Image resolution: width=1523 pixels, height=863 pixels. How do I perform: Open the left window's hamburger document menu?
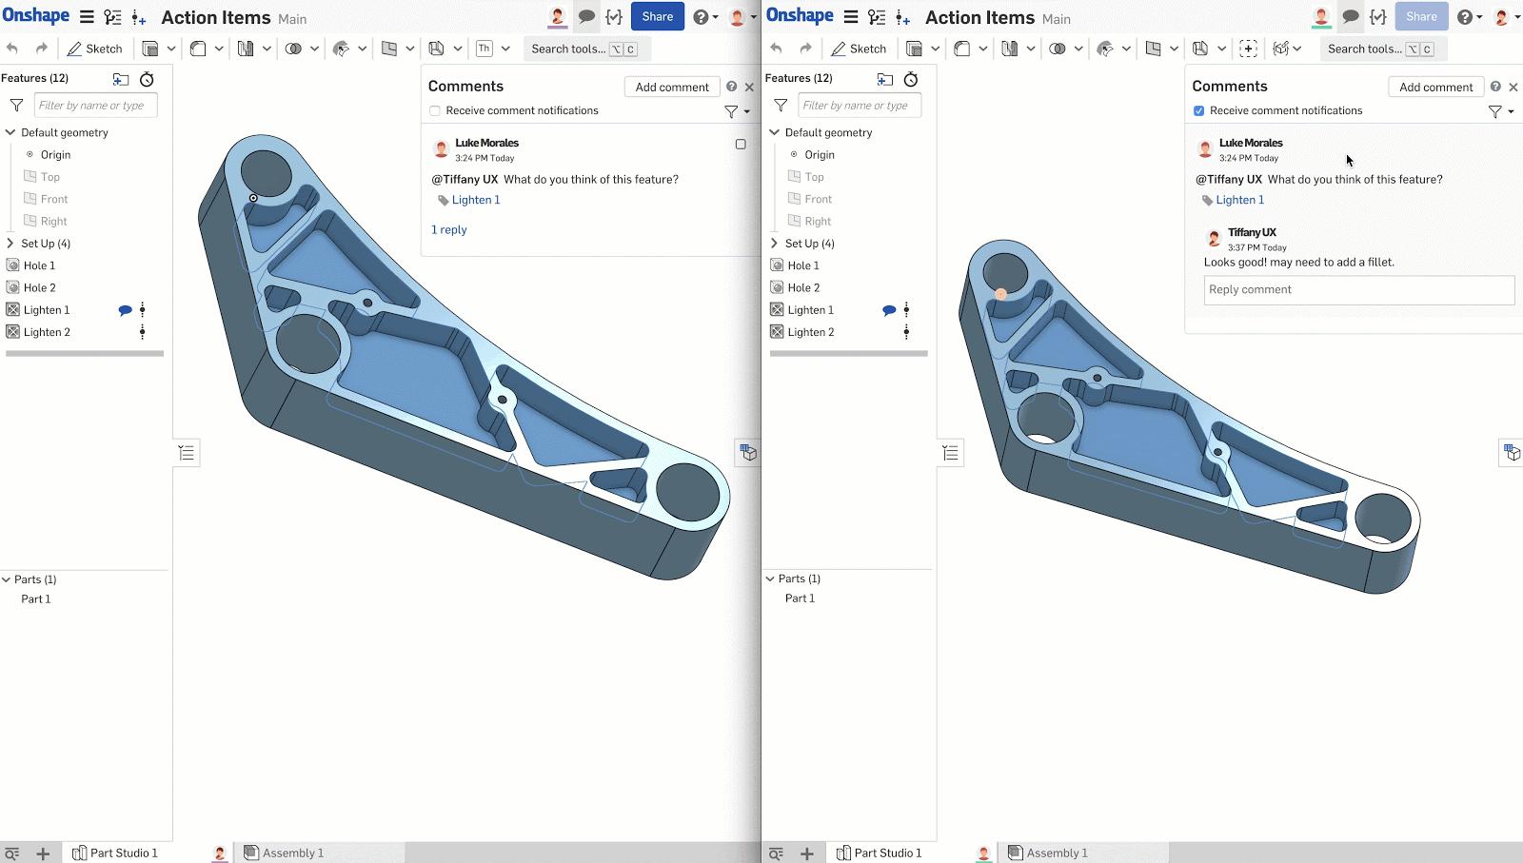coord(87,17)
